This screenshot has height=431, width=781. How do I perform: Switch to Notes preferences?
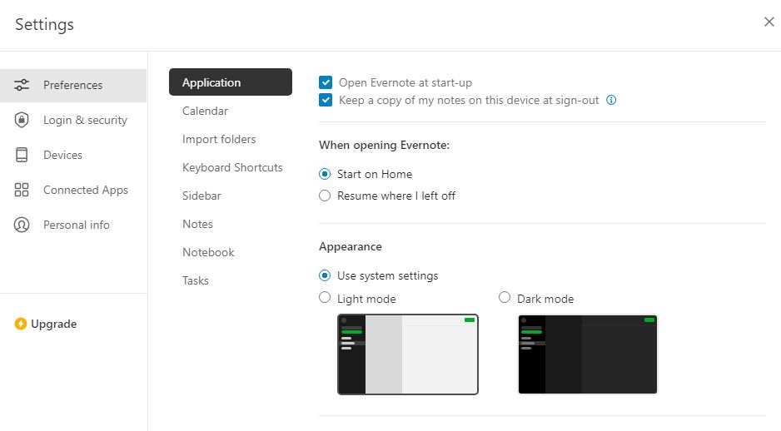pos(197,225)
